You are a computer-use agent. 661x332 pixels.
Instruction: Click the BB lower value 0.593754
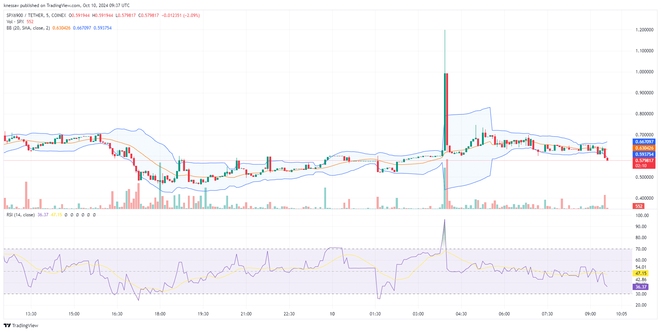point(102,28)
